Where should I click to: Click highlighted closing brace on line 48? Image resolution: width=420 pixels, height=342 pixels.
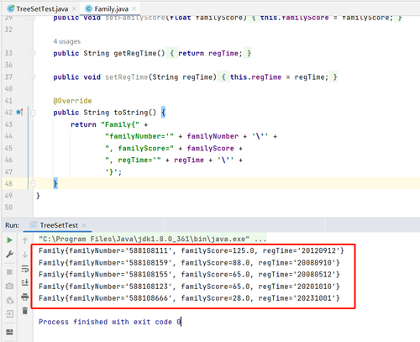(x=55, y=183)
